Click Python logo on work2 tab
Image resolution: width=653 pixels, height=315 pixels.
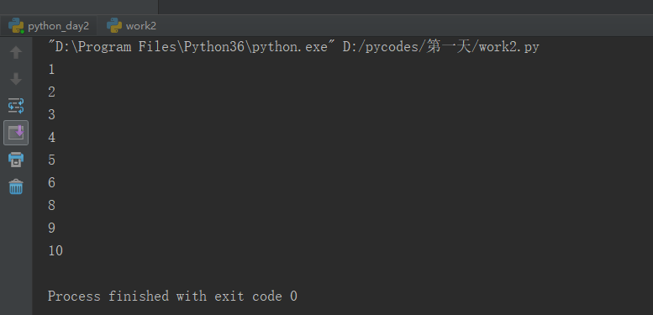pyautogui.click(x=114, y=25)
